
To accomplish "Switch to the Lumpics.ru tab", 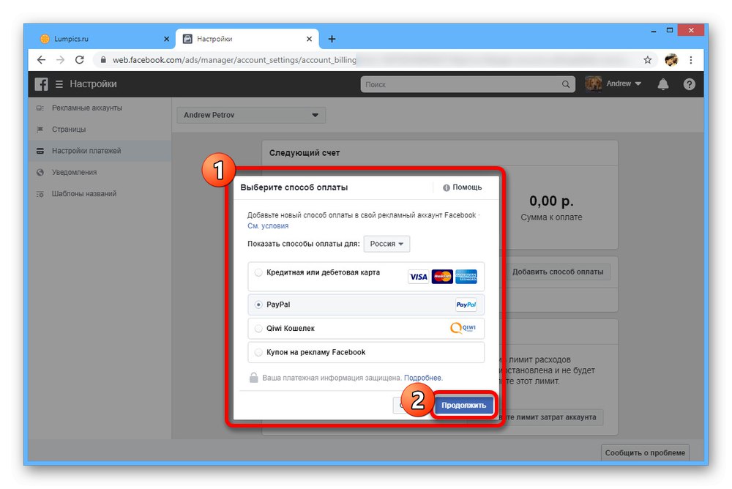I will 105,39.
